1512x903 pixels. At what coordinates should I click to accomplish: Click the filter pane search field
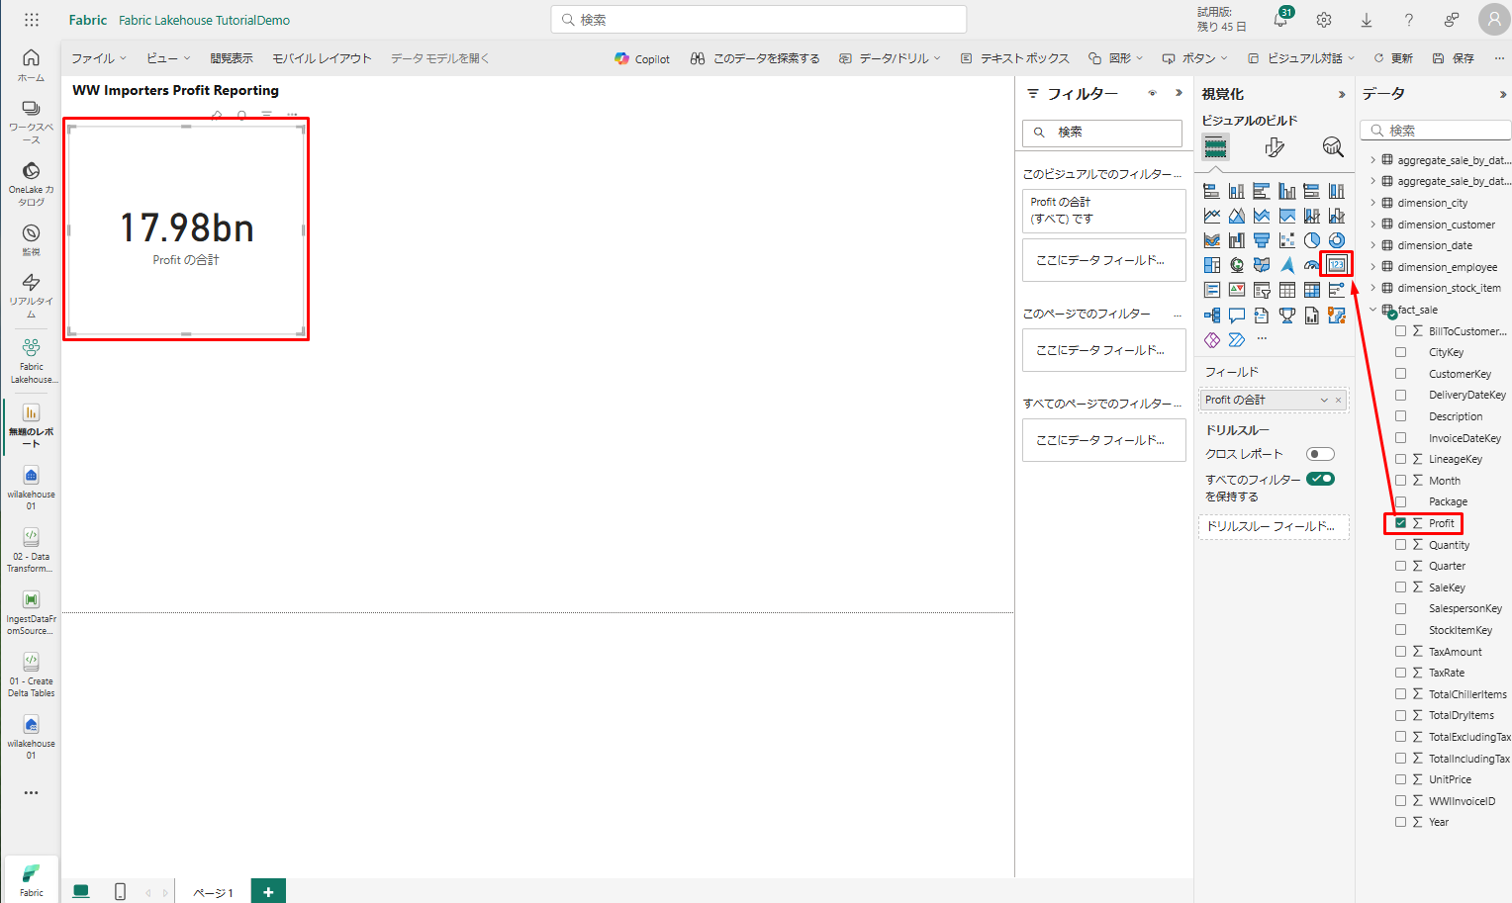tap(1102, 133)
